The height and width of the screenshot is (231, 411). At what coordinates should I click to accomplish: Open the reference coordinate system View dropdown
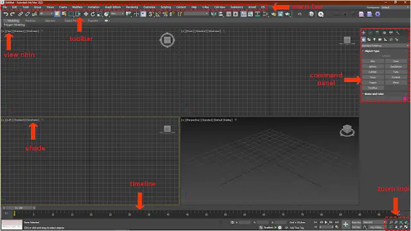point(117,13)
